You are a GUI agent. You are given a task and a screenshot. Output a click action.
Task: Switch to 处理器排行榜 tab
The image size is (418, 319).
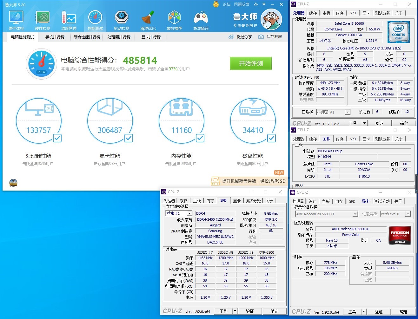pyautogui.click(x=119, y=37)
